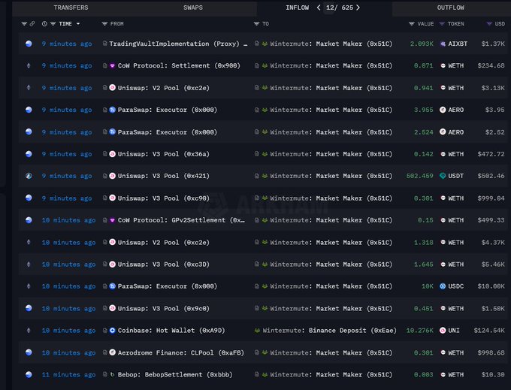This screenshot has width=511, height=390.
Task: Click Uniswap icon in V3 Pool (0xc3D) row
Action: [113, 265]
